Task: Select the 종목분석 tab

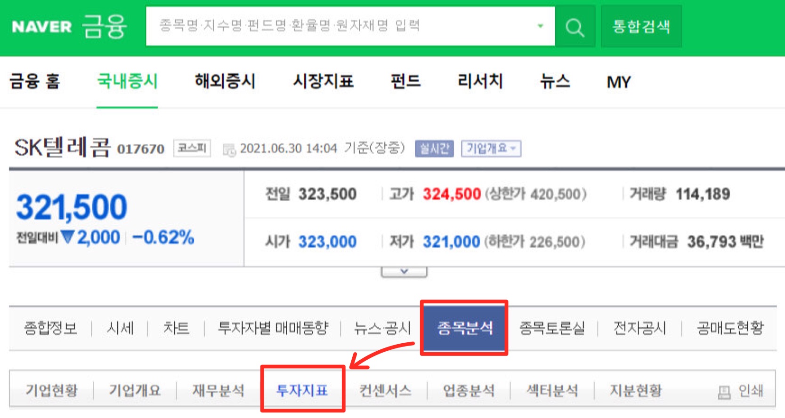Action: [x=465, y=328]
